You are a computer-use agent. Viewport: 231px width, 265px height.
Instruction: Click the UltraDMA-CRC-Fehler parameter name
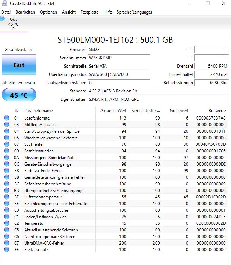pos(44,243)
